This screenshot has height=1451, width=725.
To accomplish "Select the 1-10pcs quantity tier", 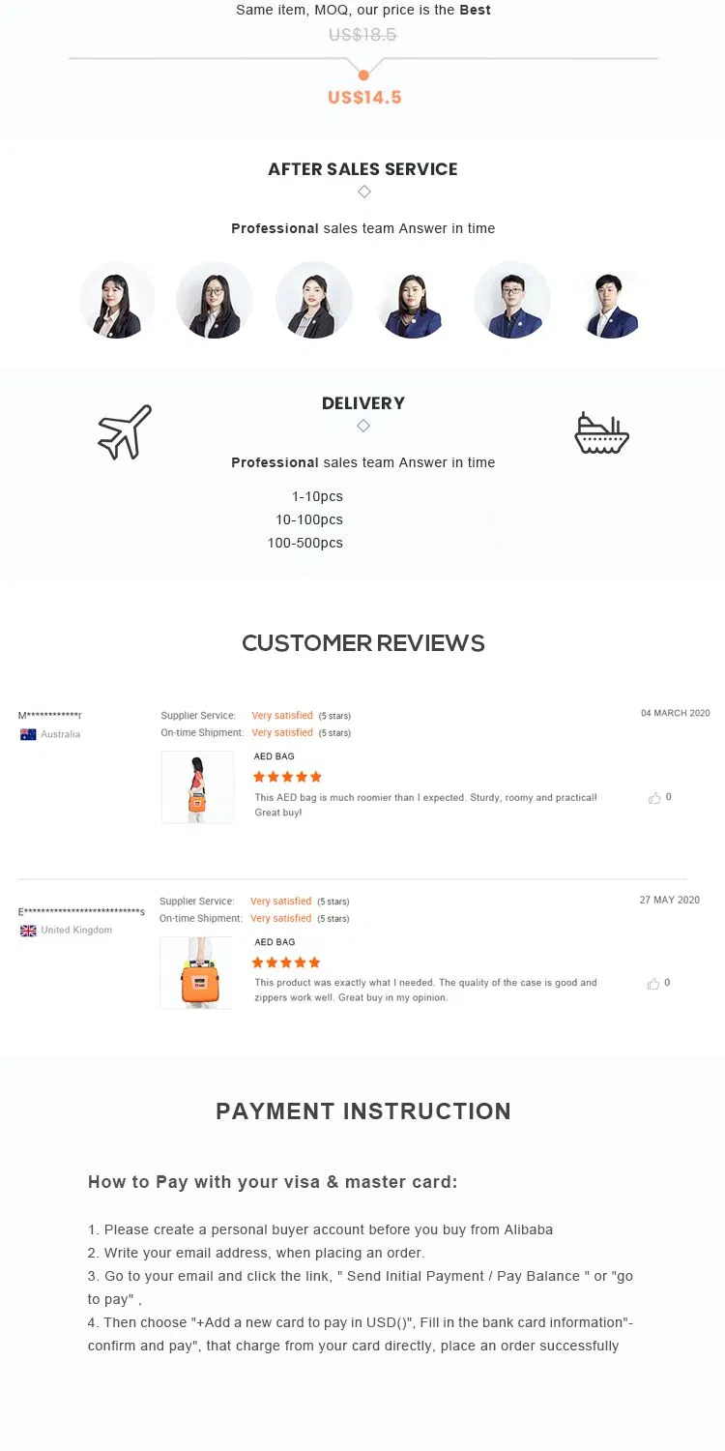I will coord(317,497).
